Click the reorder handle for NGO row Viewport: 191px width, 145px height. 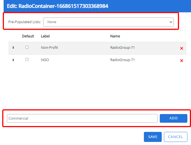[13, 60]
